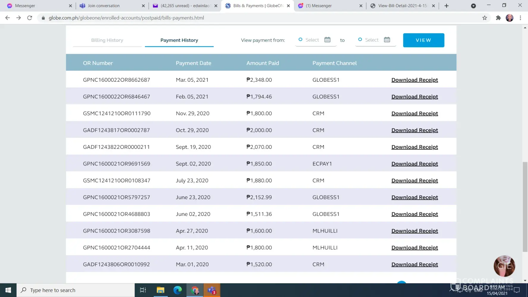
Task: Expand the Chrome tab search dropdown
Action: click(x=473, y=6)
